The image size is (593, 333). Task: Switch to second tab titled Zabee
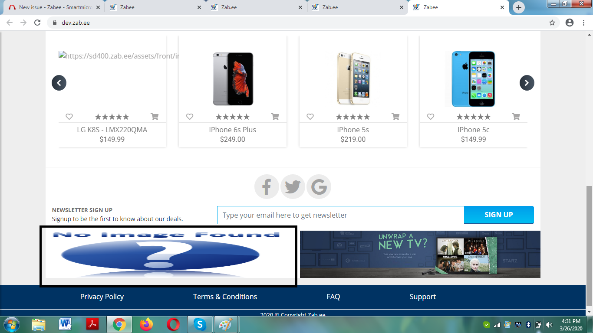[155, 7]
